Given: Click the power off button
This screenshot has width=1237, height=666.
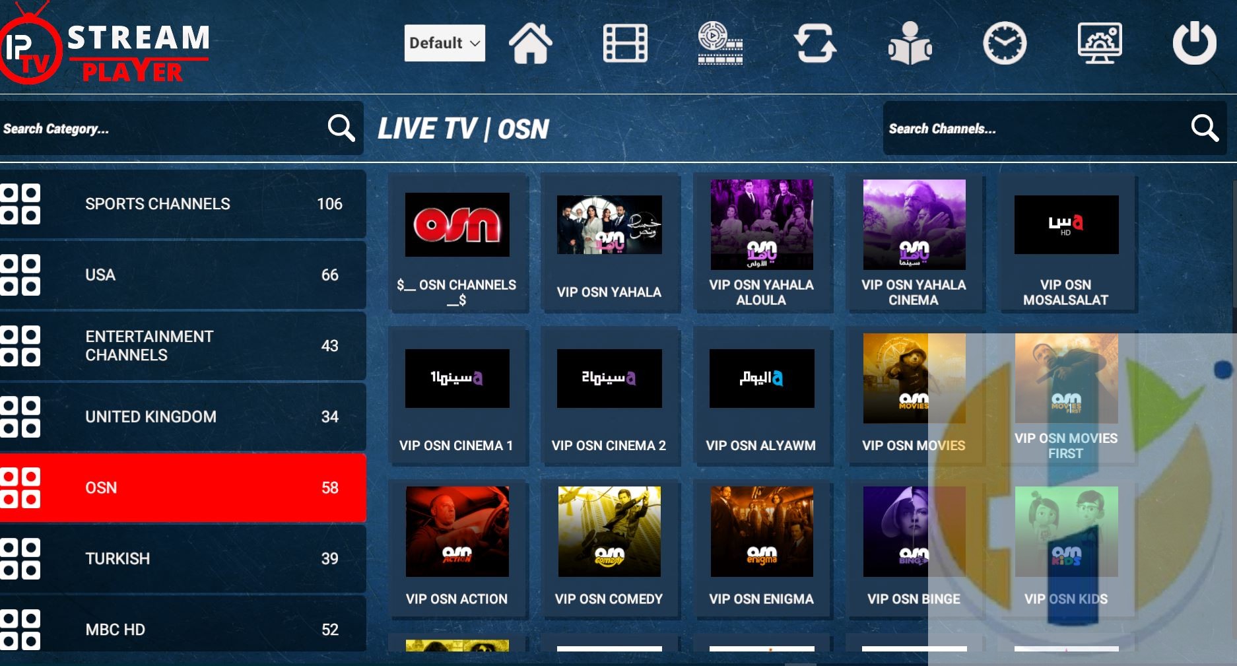Looking at the screenshot, I should point(1194,44).
